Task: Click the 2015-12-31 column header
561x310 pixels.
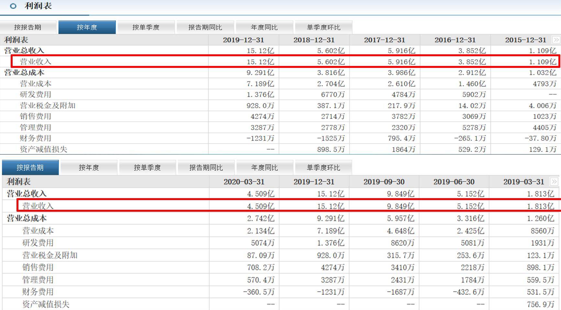Action: (525, 40)
